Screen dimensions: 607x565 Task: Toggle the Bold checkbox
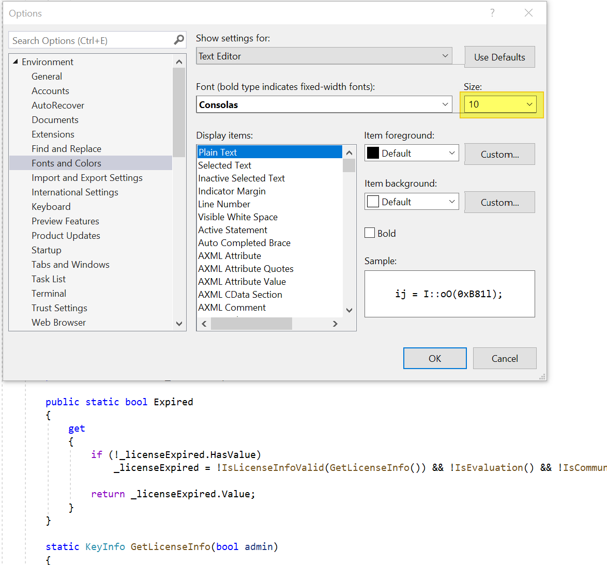[x=370, y=233]
